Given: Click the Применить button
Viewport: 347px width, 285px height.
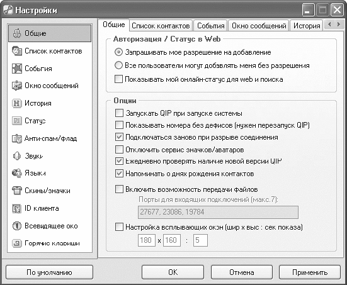Looking at the screenshot, I should click(x=310, y=272).
